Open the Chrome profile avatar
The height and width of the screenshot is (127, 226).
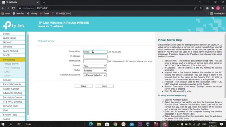pyautogui.click(x=218, y=8)
